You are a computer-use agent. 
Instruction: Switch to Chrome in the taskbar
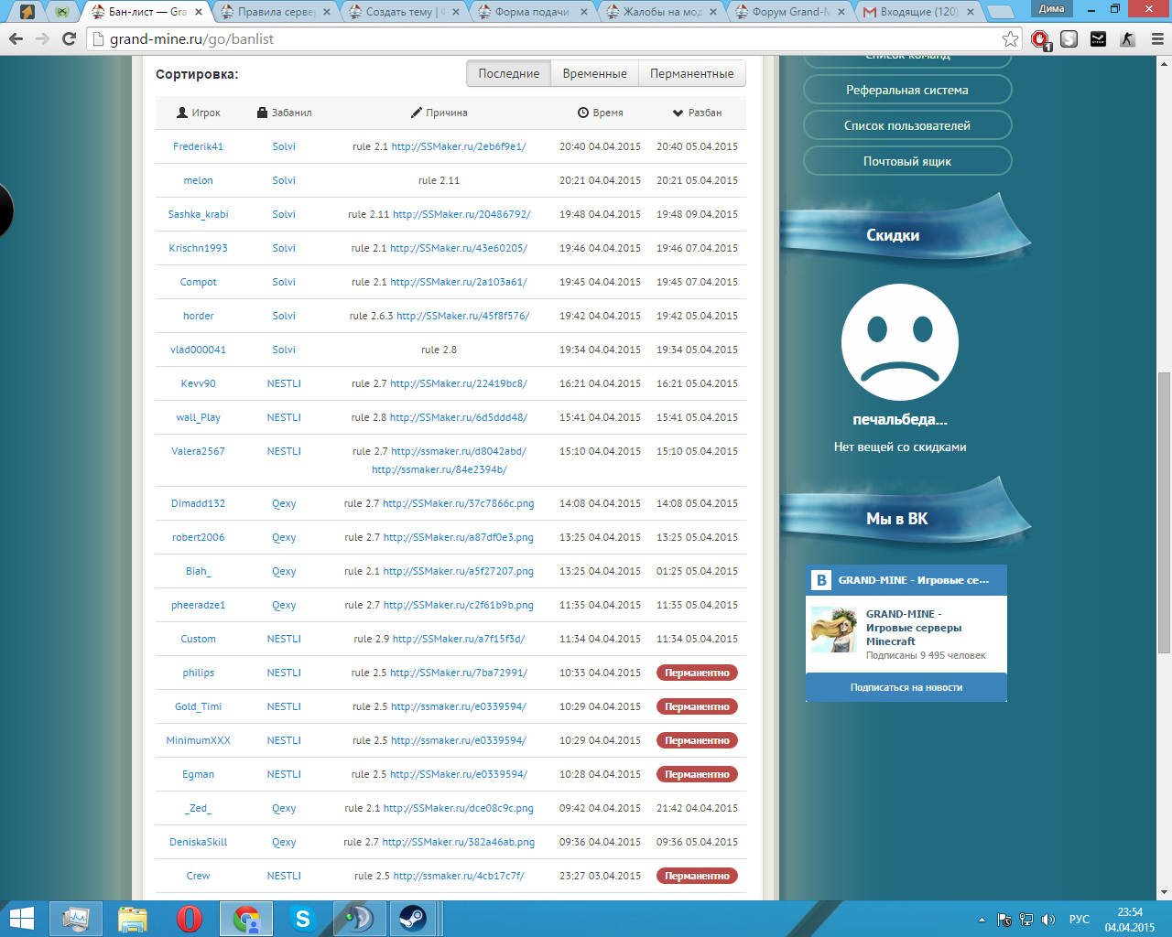point(246,919)
